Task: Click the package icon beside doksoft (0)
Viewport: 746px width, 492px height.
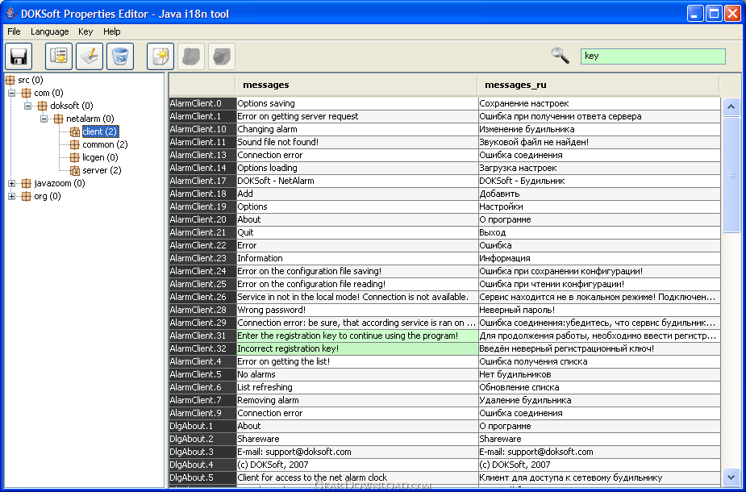Action: (x=43, y=106)
